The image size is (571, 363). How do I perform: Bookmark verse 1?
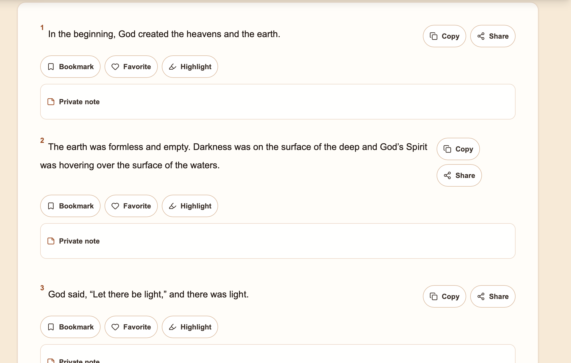click(x=70, y=67)
